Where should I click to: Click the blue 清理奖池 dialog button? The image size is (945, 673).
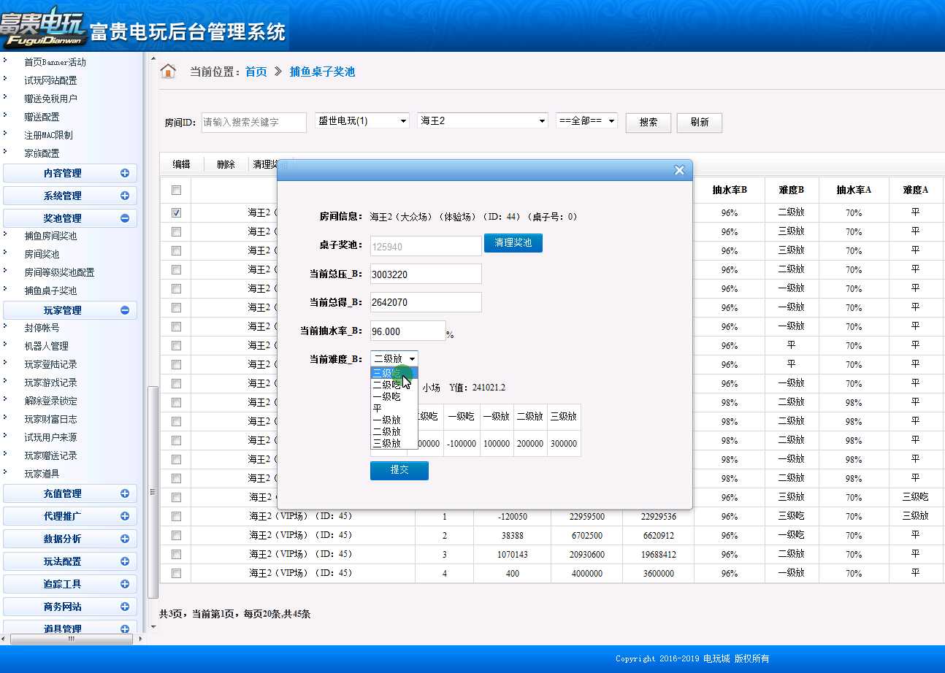coord(513,242)
